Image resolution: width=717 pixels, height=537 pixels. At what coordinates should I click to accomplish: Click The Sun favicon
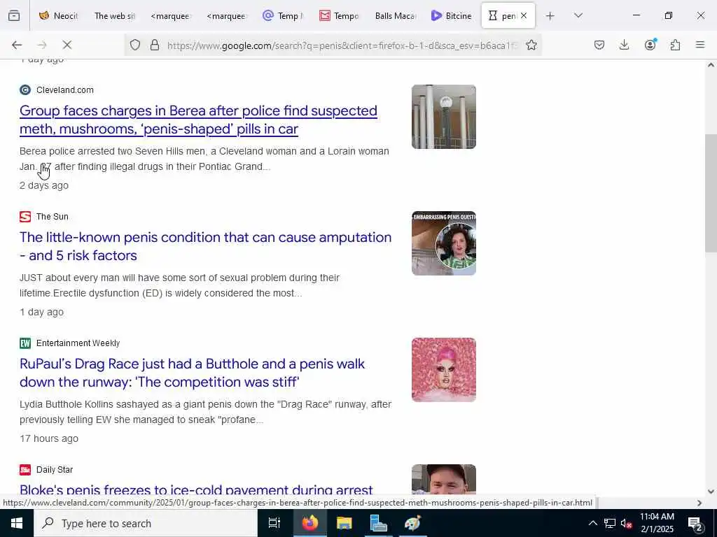25,217
